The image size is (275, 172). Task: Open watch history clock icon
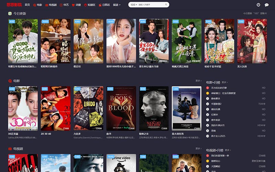[x=258, y=5]
